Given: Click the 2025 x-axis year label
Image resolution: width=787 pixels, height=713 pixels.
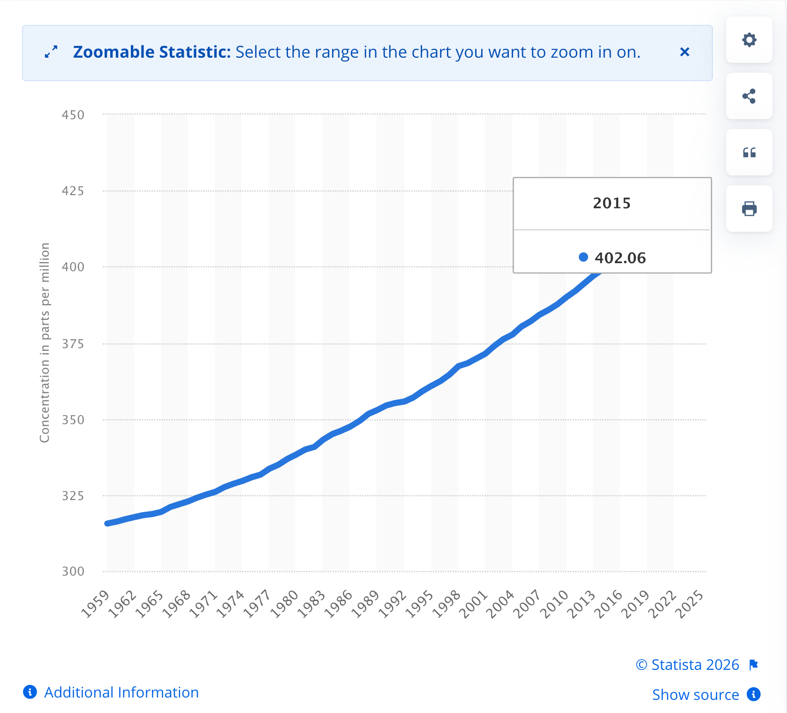Looking at the screenshot, I should pyautogui.click(x=689, y=604).
